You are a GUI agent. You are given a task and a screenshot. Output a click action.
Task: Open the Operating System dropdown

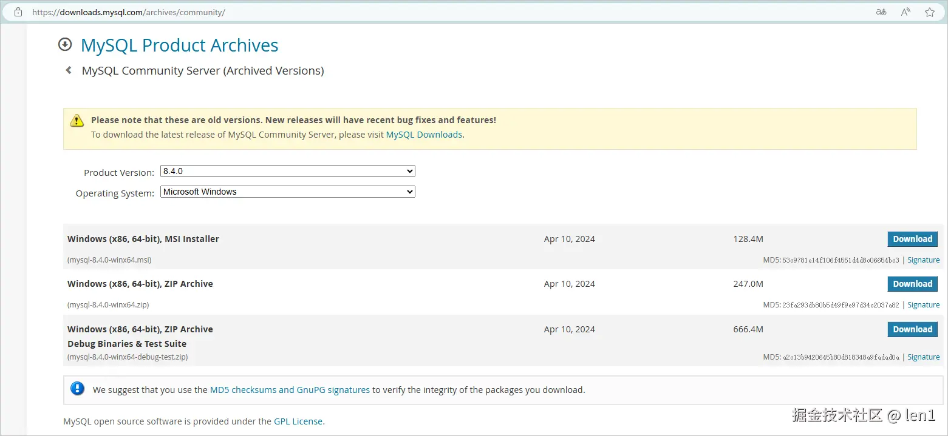click(x=288, y=192)
